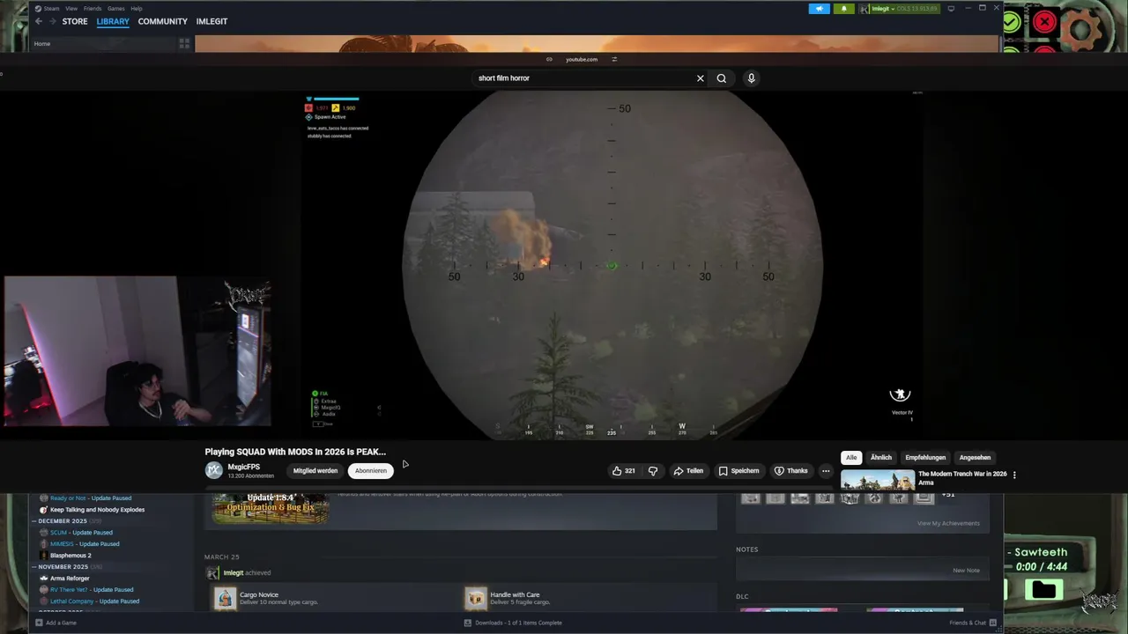Open the MxgicFPS channel name link
The height and width of the screenshot is (634, 1128).
click(244, 467)
